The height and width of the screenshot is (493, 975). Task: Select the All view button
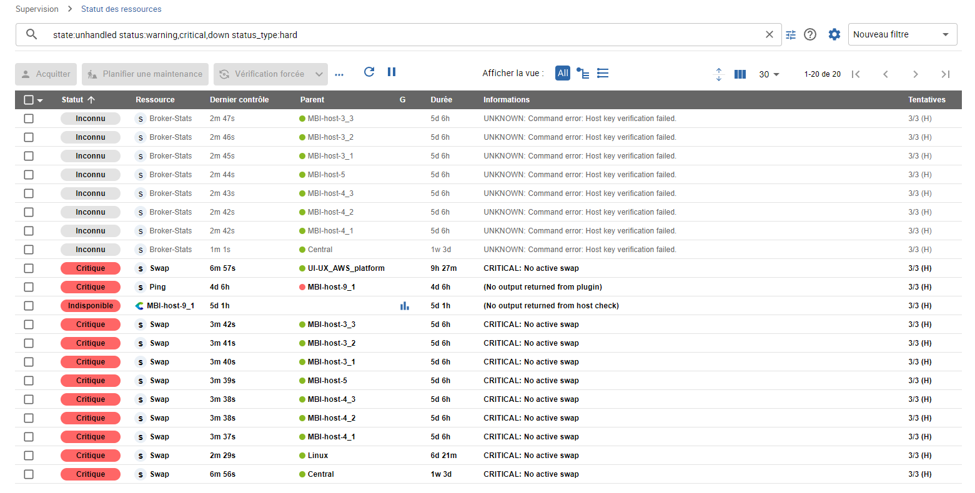563,73
